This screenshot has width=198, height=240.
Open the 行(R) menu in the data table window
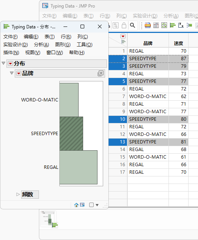105,16
